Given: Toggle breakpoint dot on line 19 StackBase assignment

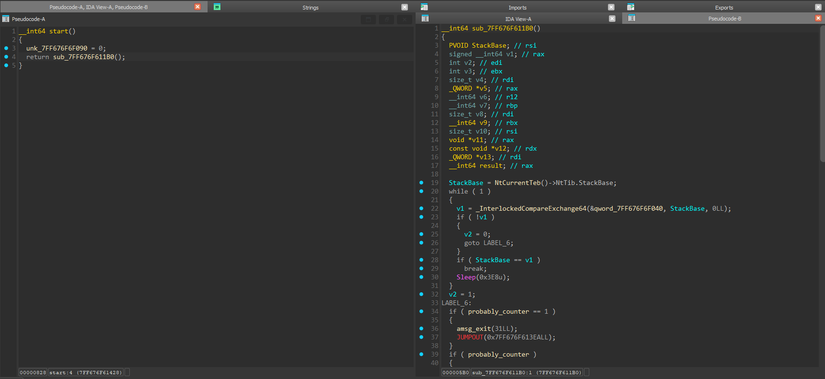Looking at the screenshot, I should pos(421,183).
